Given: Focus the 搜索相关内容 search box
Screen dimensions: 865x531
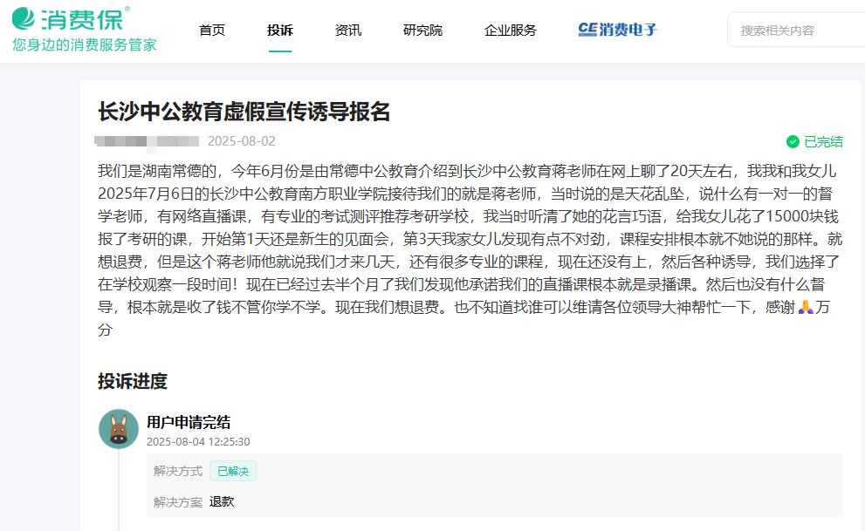Looking at the screenshot, I should 796,31.
